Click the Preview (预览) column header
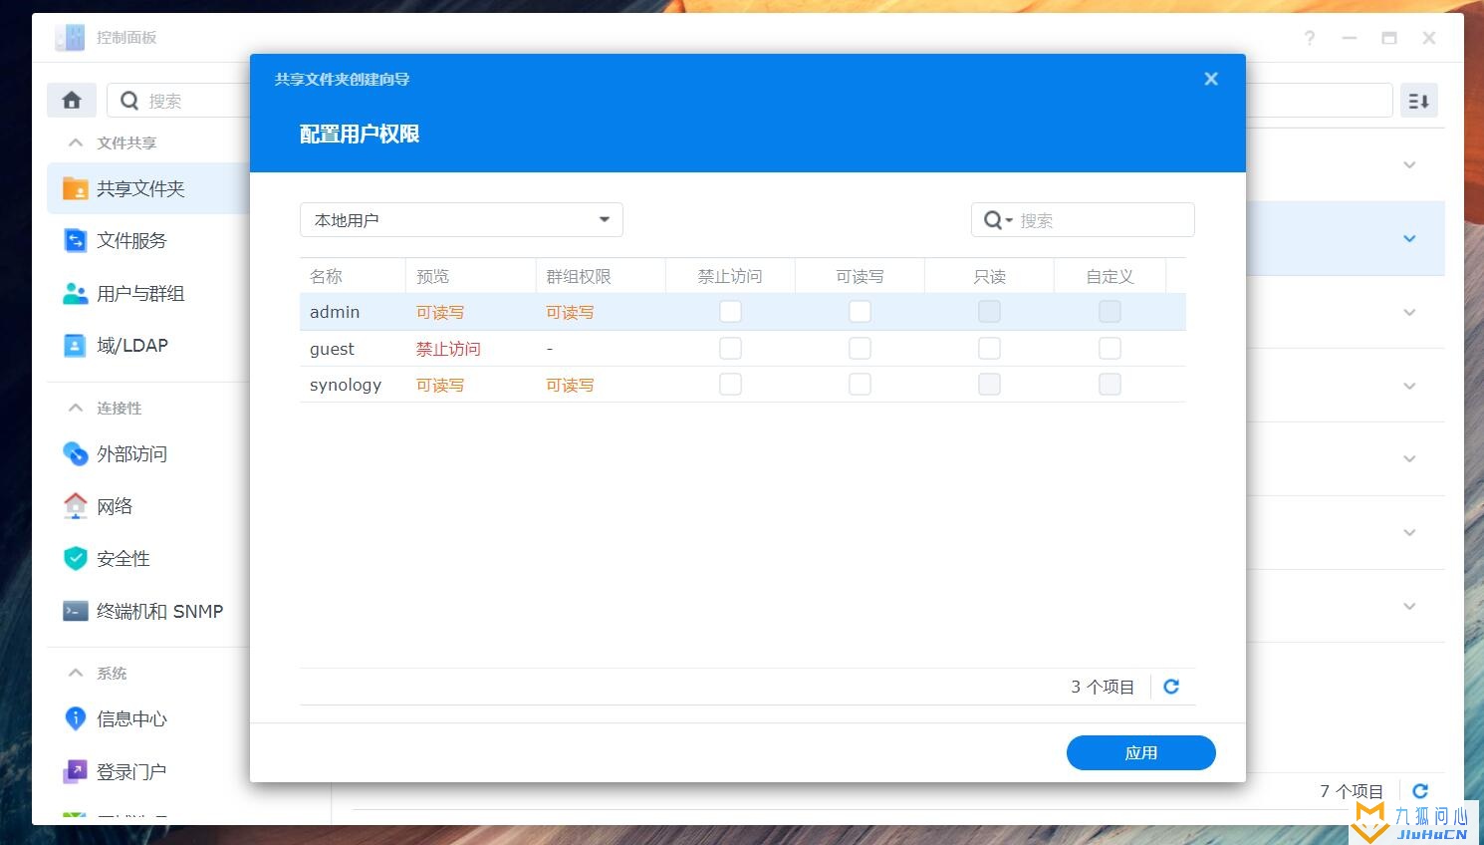 click(470, 276)
